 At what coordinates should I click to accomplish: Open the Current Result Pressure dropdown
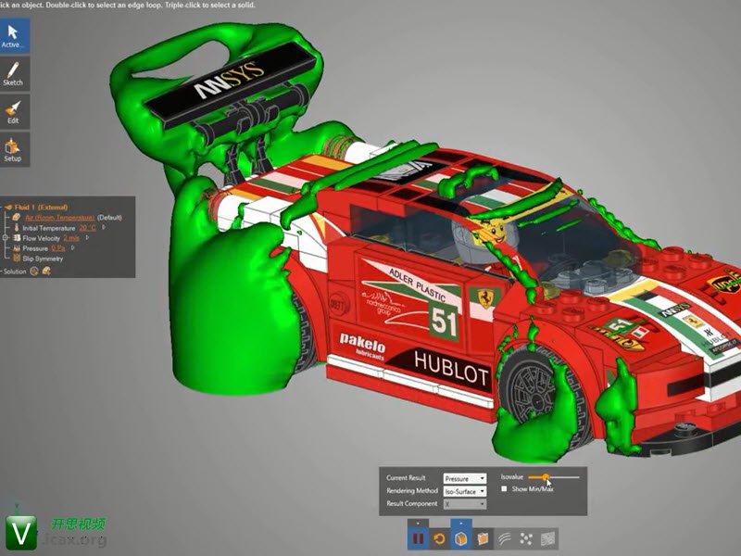[465, 478]
